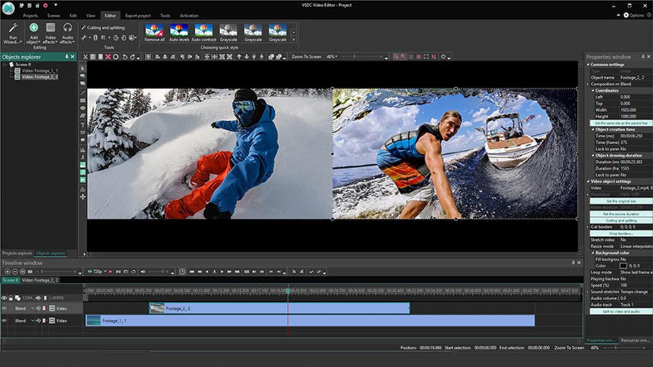Image resolution: width=653 pixels, height=367 pixels.
Task: Apply the Remove all quick style
Action: 155,30
